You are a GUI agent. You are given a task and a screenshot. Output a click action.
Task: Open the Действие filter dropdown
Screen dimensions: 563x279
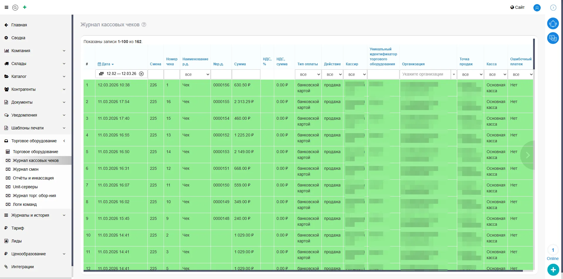pos(332,75)
